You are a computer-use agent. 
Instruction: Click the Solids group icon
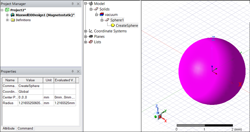pos(96,9)
